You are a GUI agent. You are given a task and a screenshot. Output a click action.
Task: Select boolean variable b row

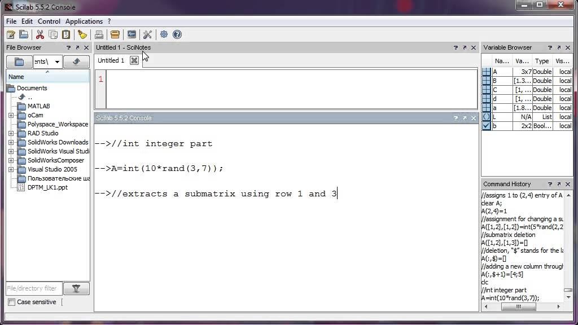527,126
